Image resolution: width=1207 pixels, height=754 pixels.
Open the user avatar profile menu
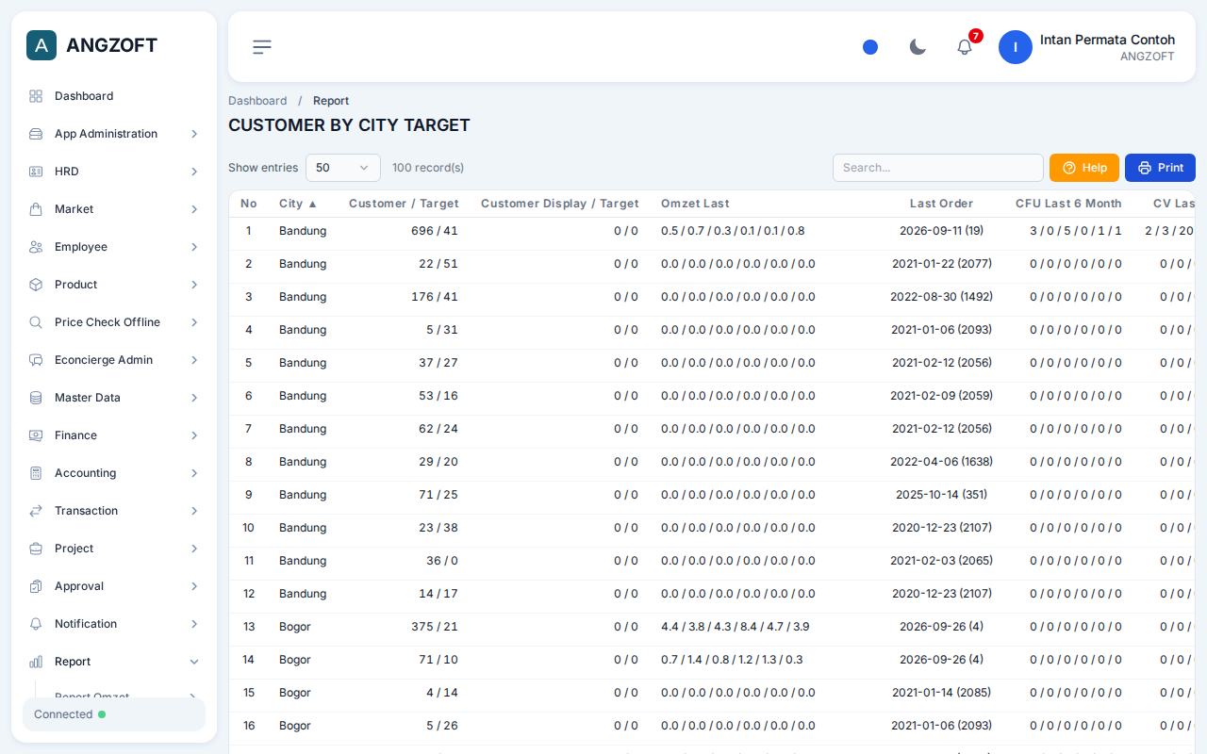(x=1016, y=47)
